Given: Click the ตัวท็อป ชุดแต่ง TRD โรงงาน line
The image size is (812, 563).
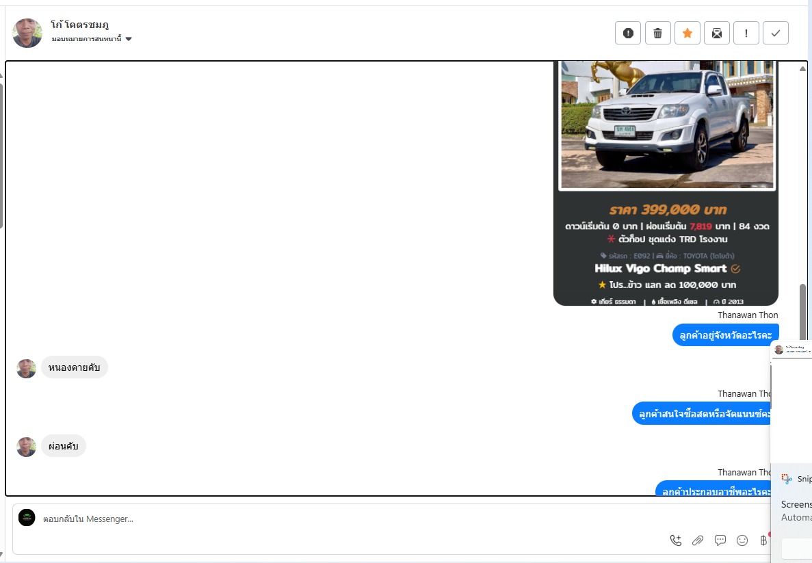Looking at the screenshot, I should (667, 239).
